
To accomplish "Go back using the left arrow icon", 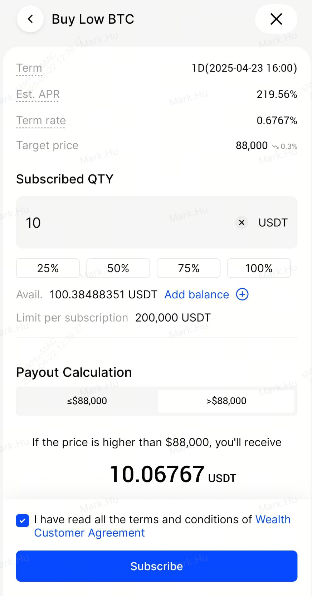I will pyautogui.click(x=30, y=19).
